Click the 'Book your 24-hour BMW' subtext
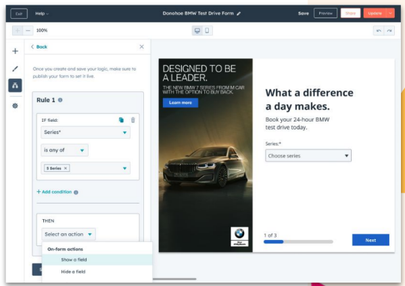Screen dimensions: 405x286 pyautogui.click(x=297, y=120)
